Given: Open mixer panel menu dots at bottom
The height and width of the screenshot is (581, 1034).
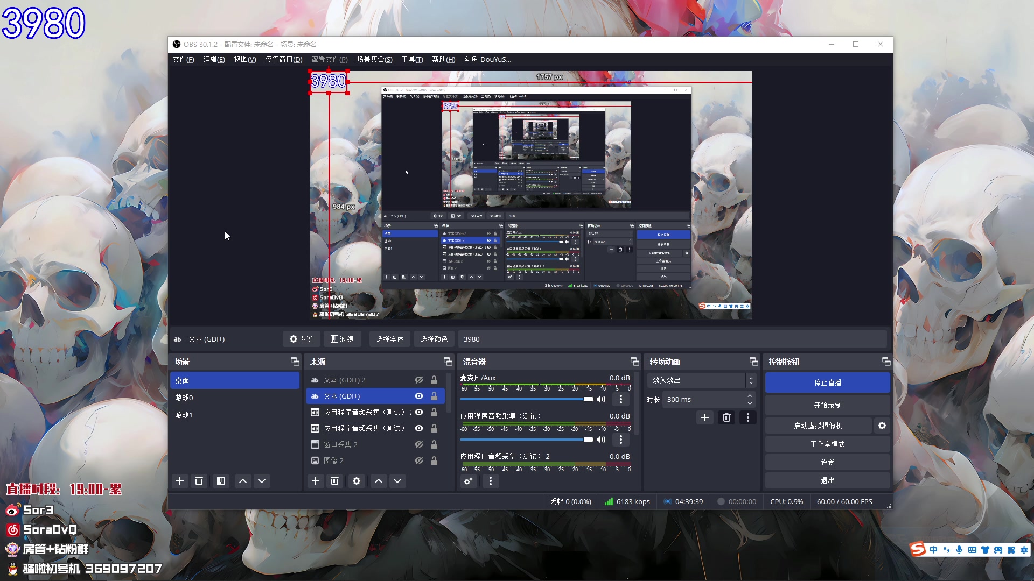Looking at the screenshot, I should coord(490,481).
